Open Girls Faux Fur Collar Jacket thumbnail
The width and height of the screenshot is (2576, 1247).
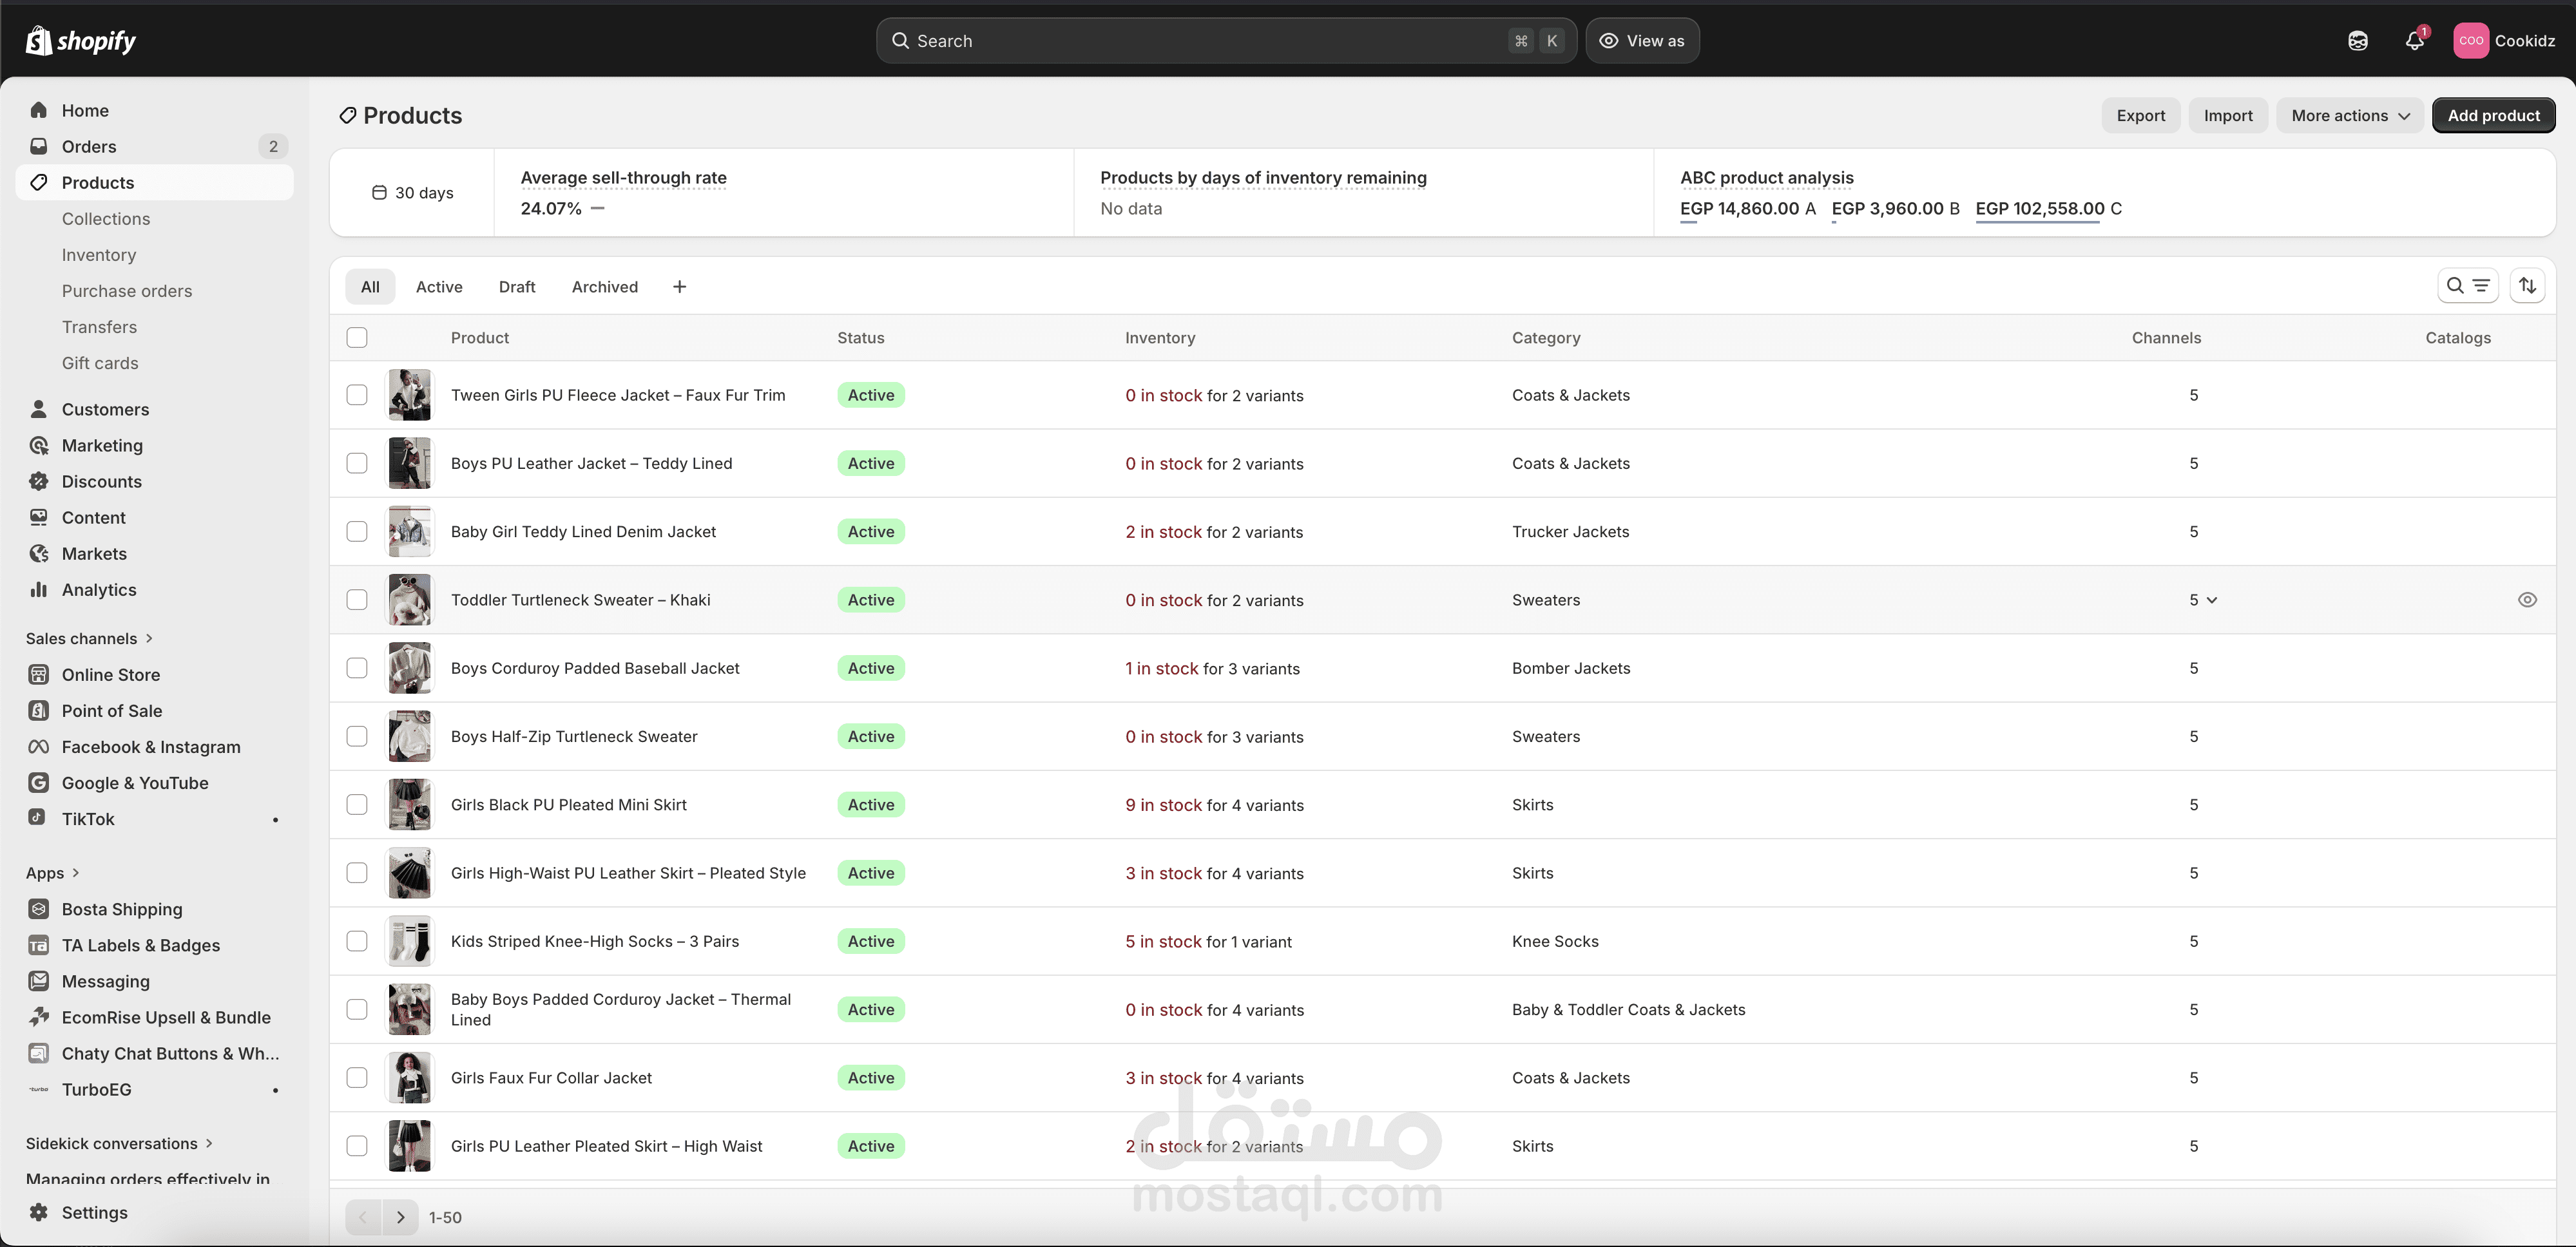point(410,1078)
